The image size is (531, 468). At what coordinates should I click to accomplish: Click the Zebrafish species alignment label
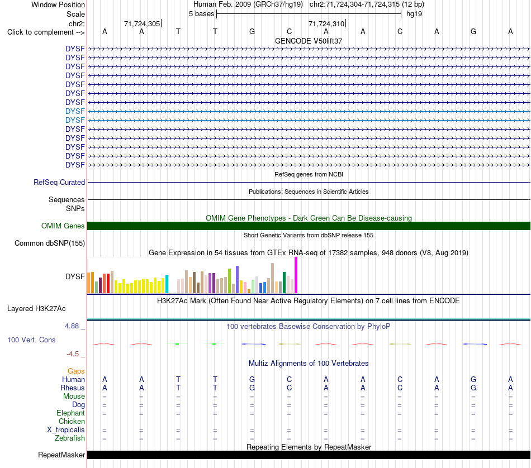tap(70, 438)
